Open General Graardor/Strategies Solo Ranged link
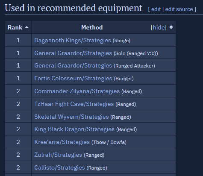This screenshot has width=203, height=176. (73, 53)
